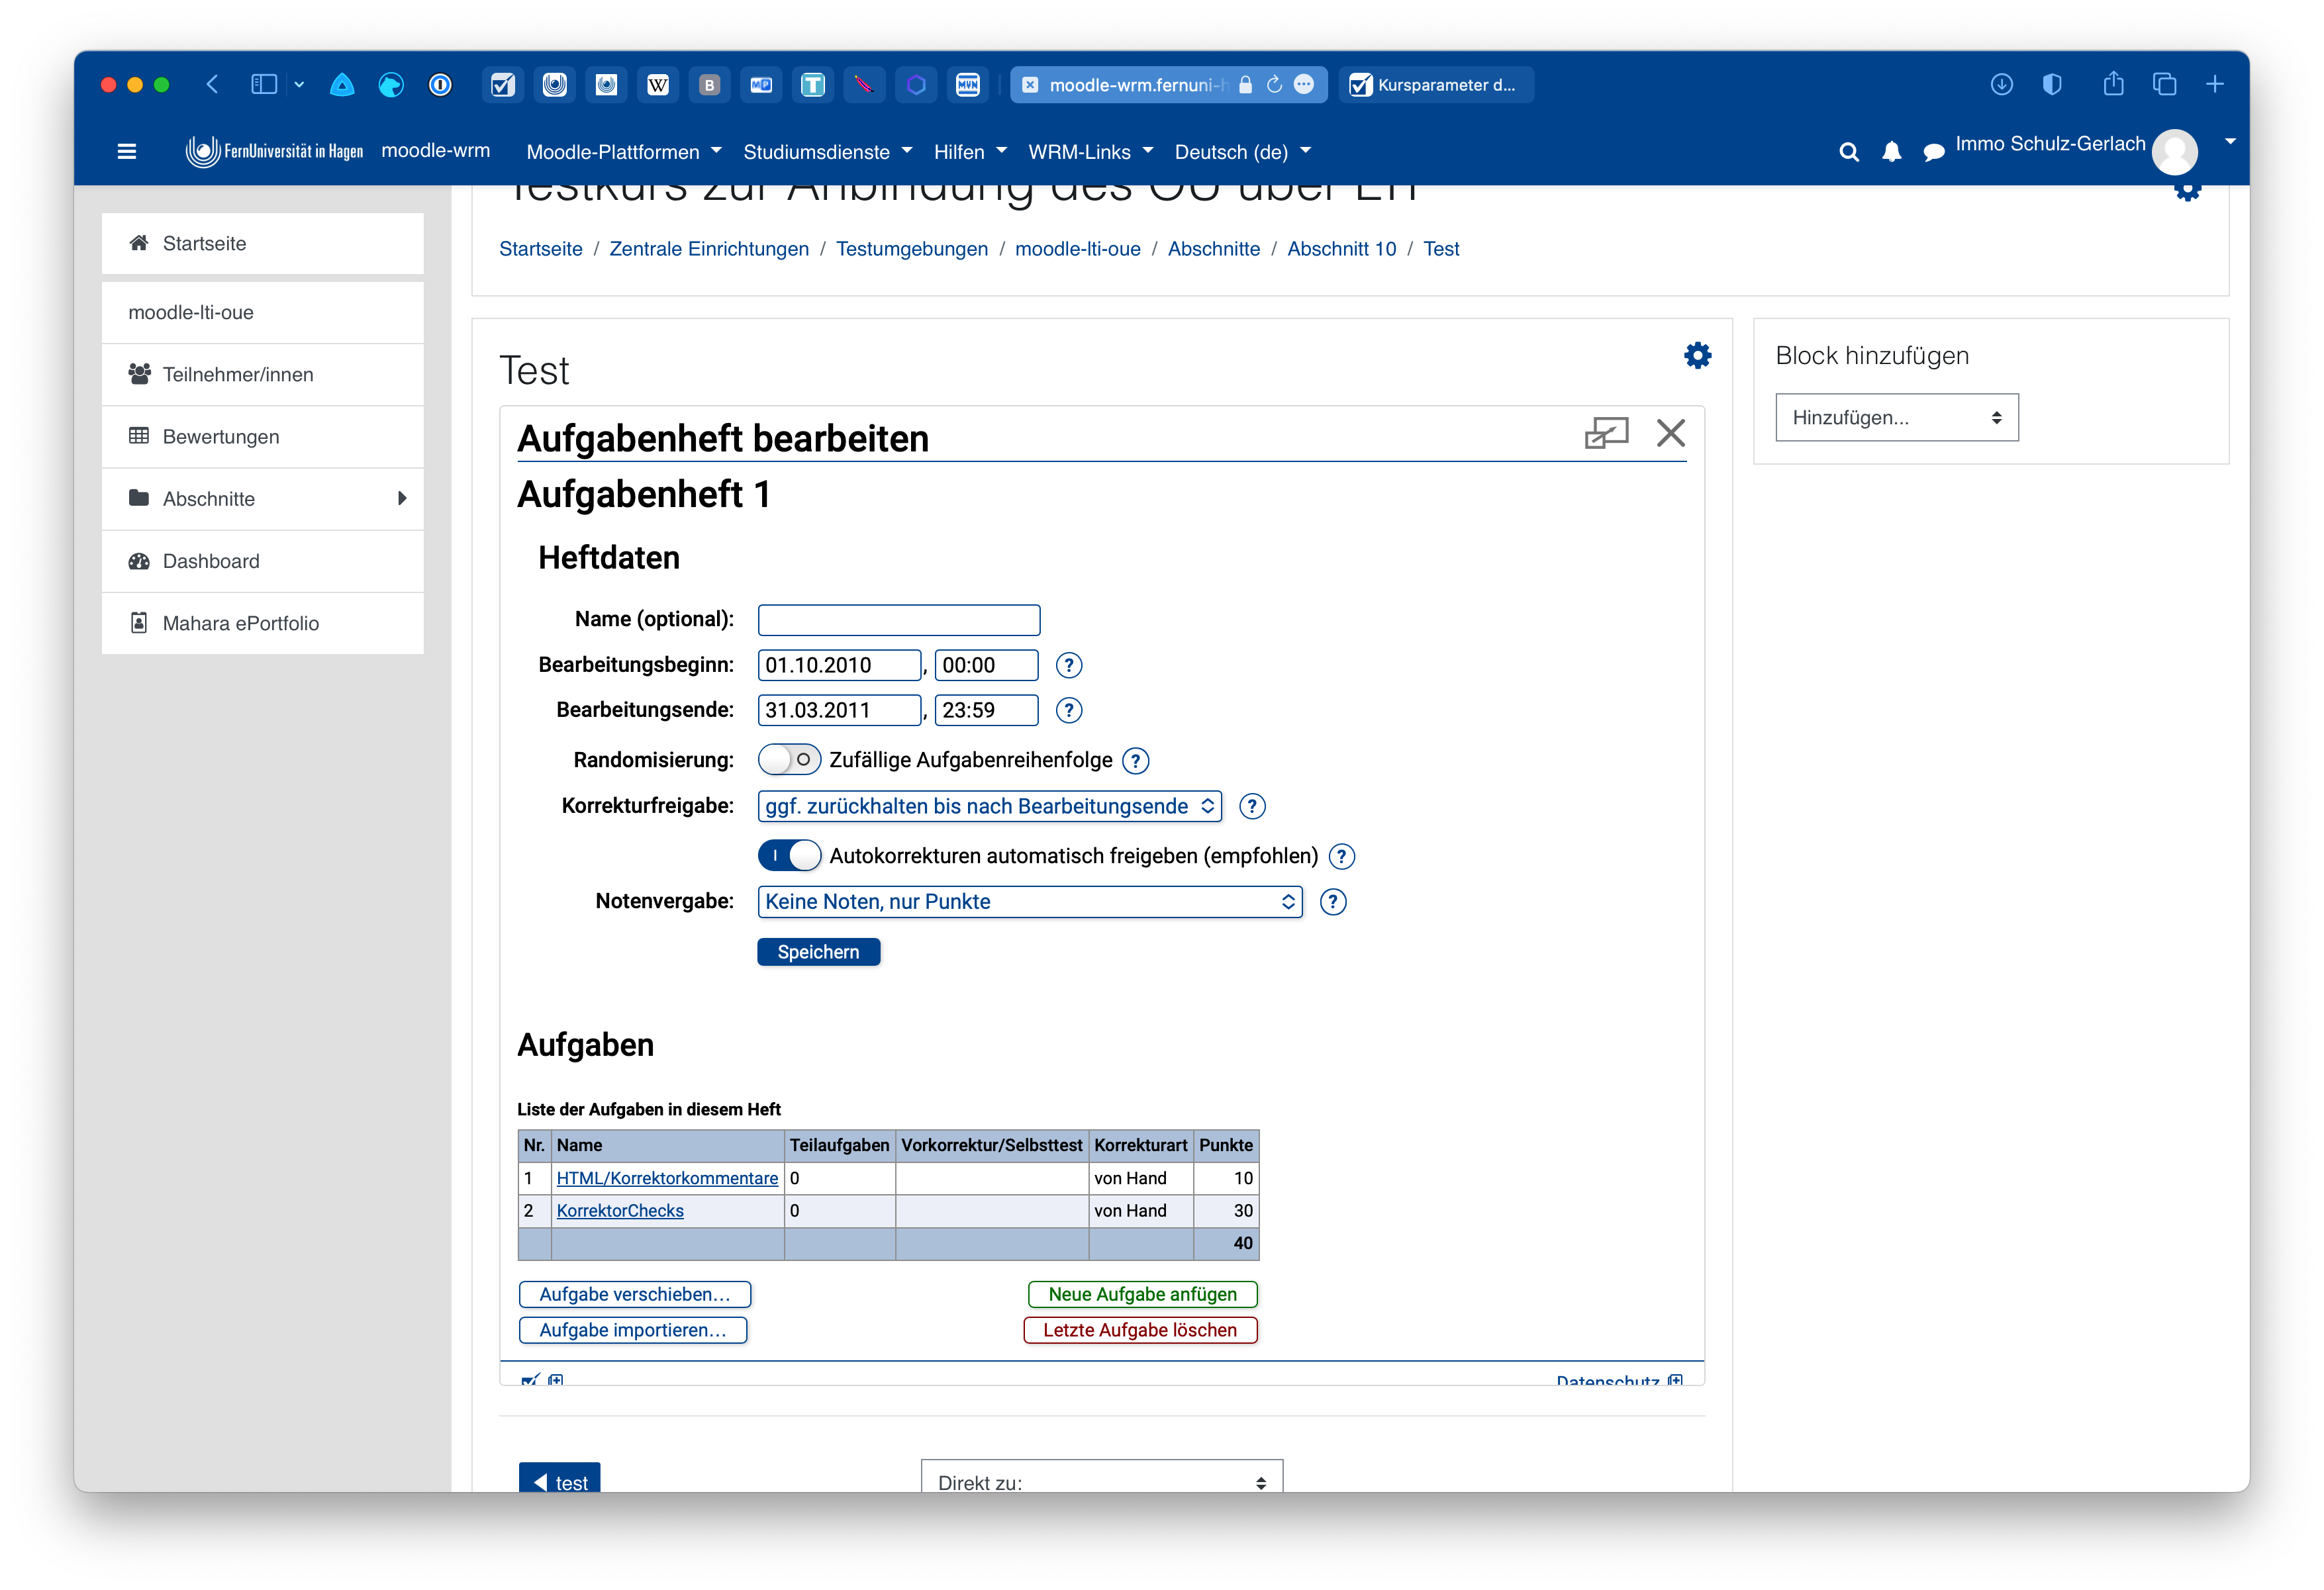
Task: Open the Safari sidebar options chevron
Action: [299, 85]
